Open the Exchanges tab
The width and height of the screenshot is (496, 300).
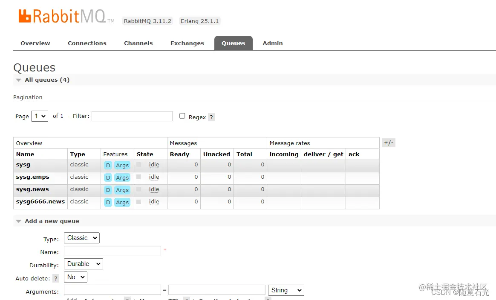coord(187,43)
